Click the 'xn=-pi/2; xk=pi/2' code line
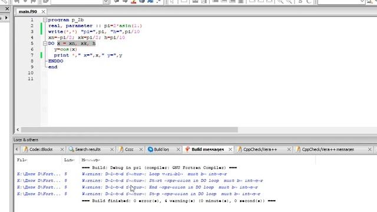 [87, 38]
